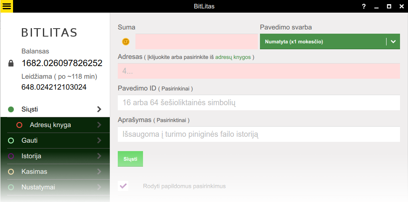Click the wallet lock icon
408x202 pixels.
click(x=11, y=63)
